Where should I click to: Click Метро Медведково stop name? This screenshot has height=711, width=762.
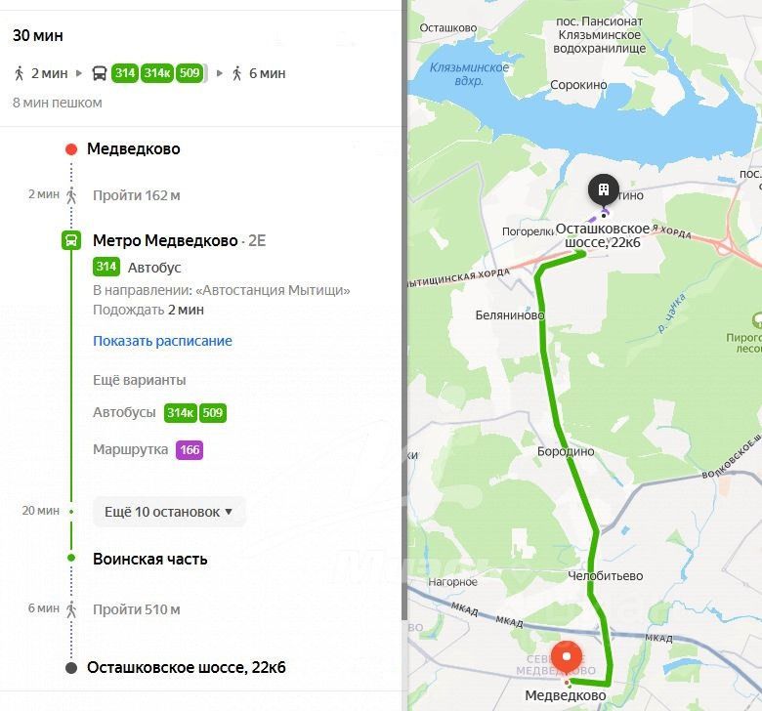[165, 240]
